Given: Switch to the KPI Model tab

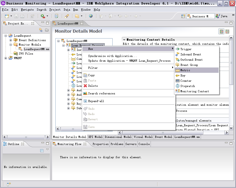Looking at the screenshot, I should tap(95, 137).
